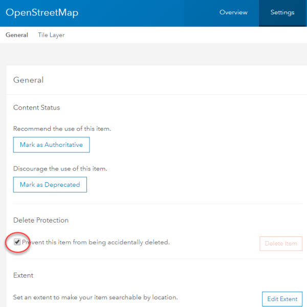Click 'Prevent this item from being accidentally deleted.' label
This screenshot has height=307, width=307.
(x=96, y=243)
